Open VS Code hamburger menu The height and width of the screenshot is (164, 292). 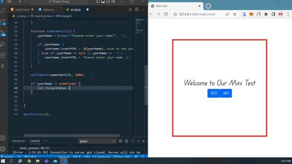(9, 1)
